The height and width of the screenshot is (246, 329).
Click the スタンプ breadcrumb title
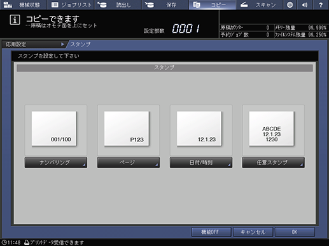tap(81, 44)
